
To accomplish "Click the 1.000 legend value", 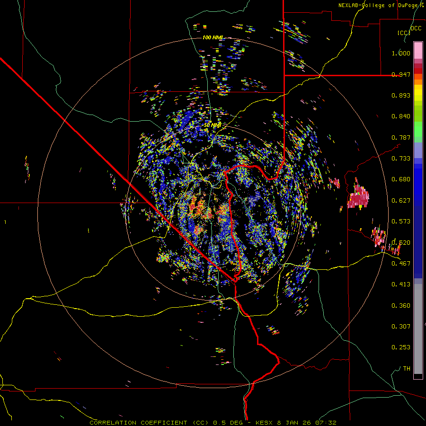I will click(x=401, y=53).
